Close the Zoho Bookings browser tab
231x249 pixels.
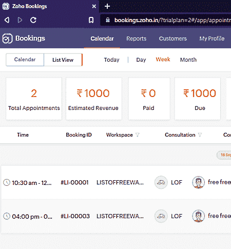[94, 6]
